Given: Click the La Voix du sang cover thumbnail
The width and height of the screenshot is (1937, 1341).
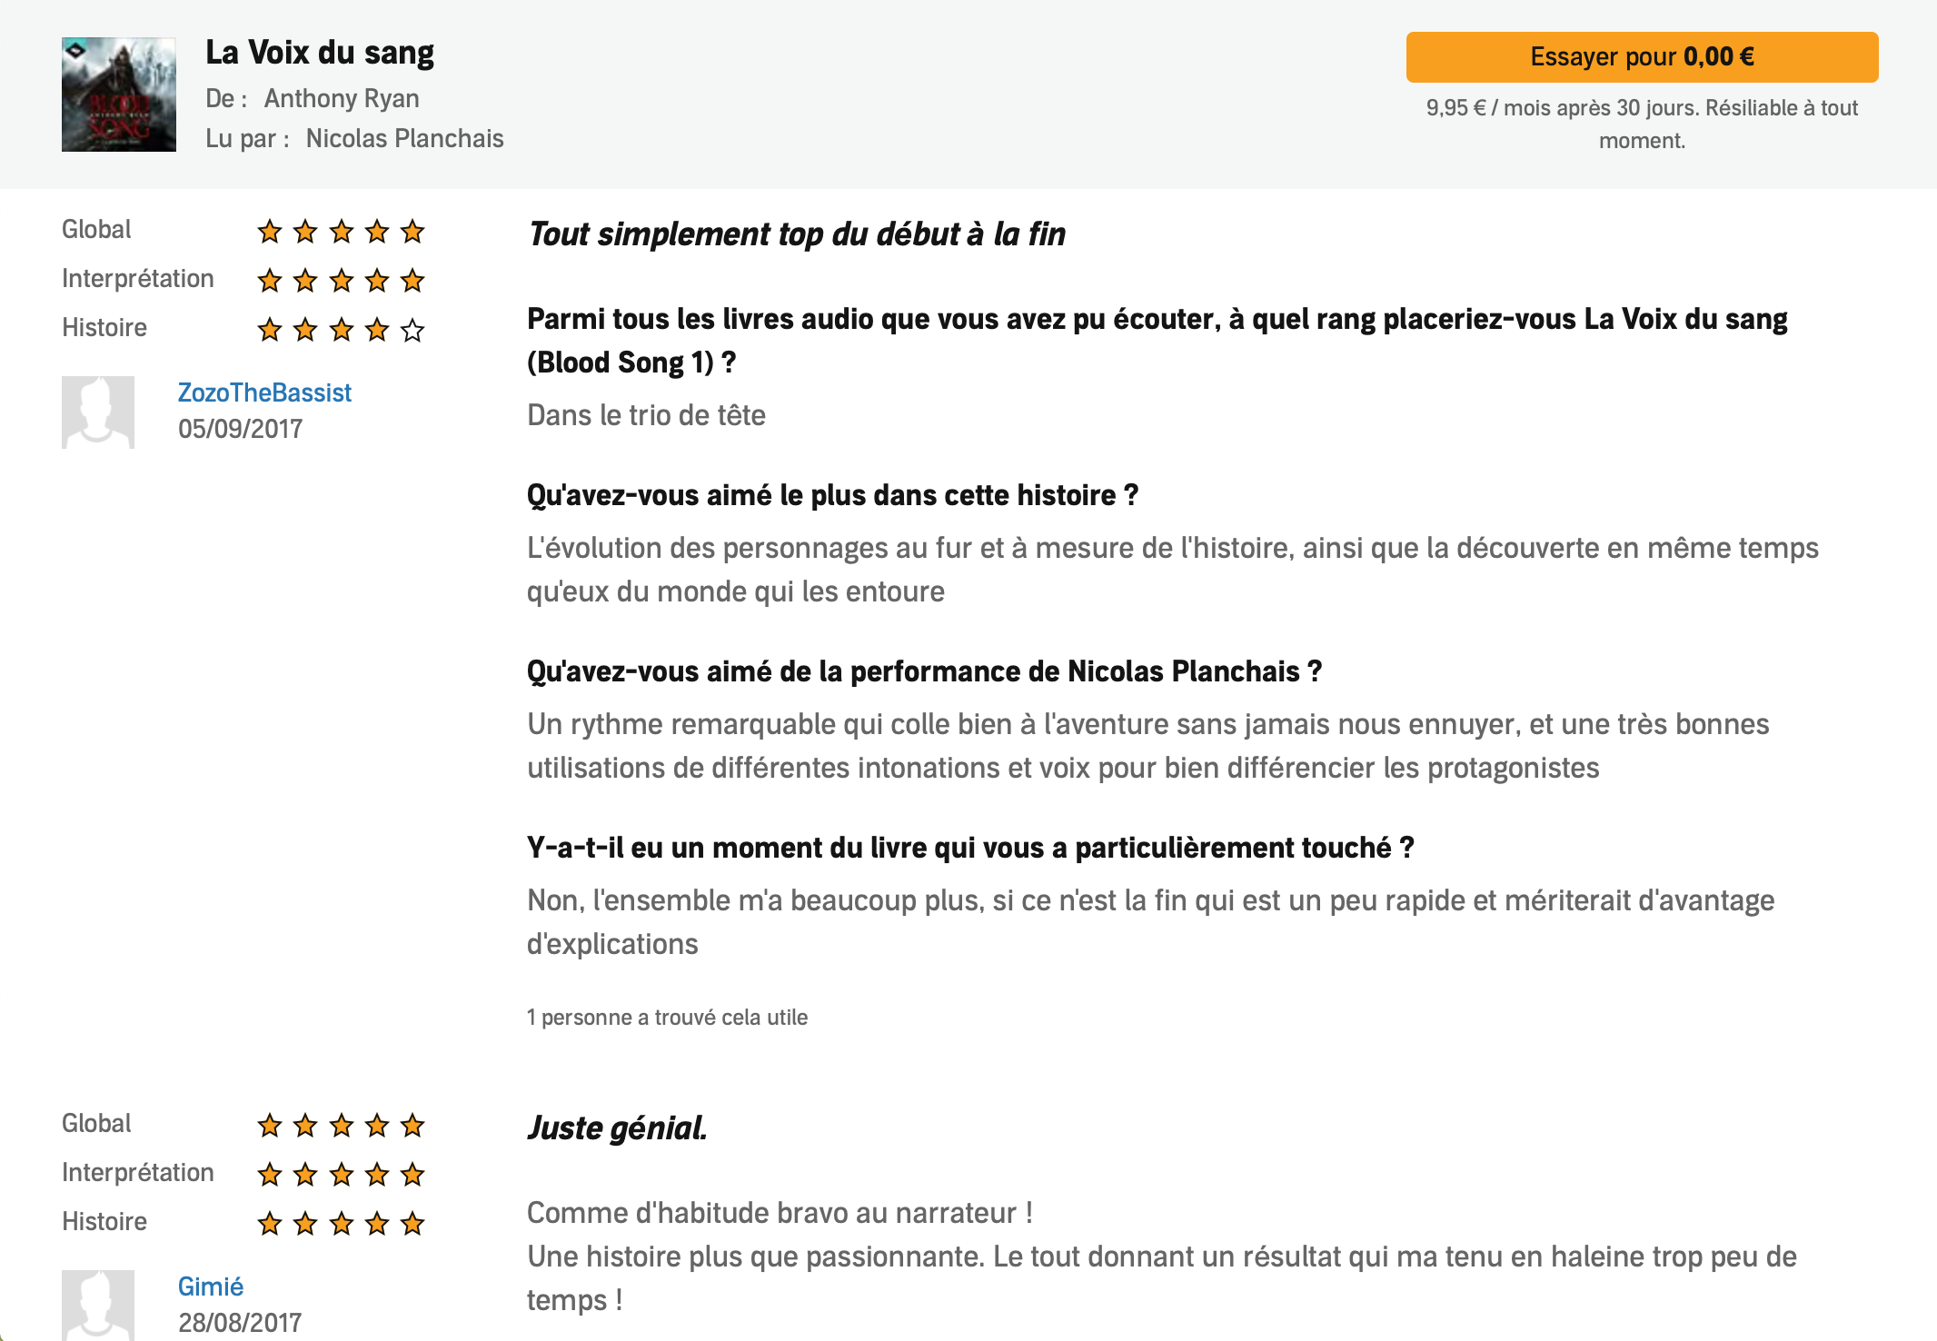Looking at the screenshot, I should pyautogui.click(x=119, y=94).
